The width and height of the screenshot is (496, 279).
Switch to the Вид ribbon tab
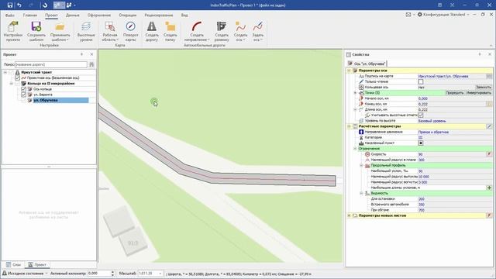pyautogui.click(x=184, y=15)
